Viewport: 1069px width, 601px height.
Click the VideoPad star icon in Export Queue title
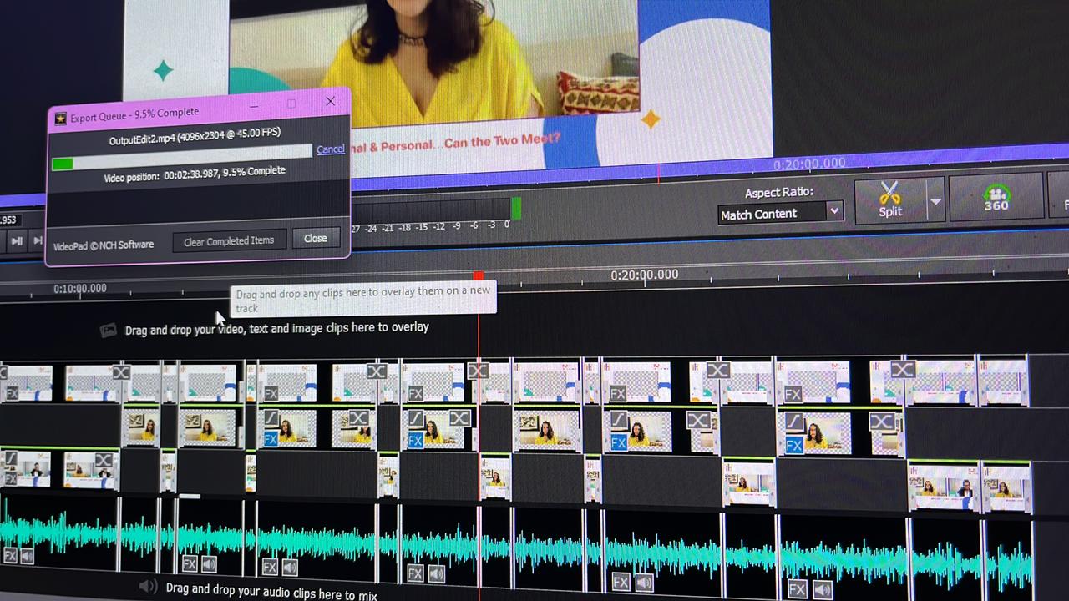coord(60,119)
